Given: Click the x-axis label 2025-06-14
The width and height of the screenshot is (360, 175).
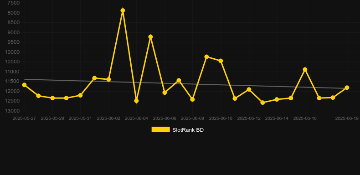Looking at the screenshot, I should pyautogui.click(x=277, y=118).
